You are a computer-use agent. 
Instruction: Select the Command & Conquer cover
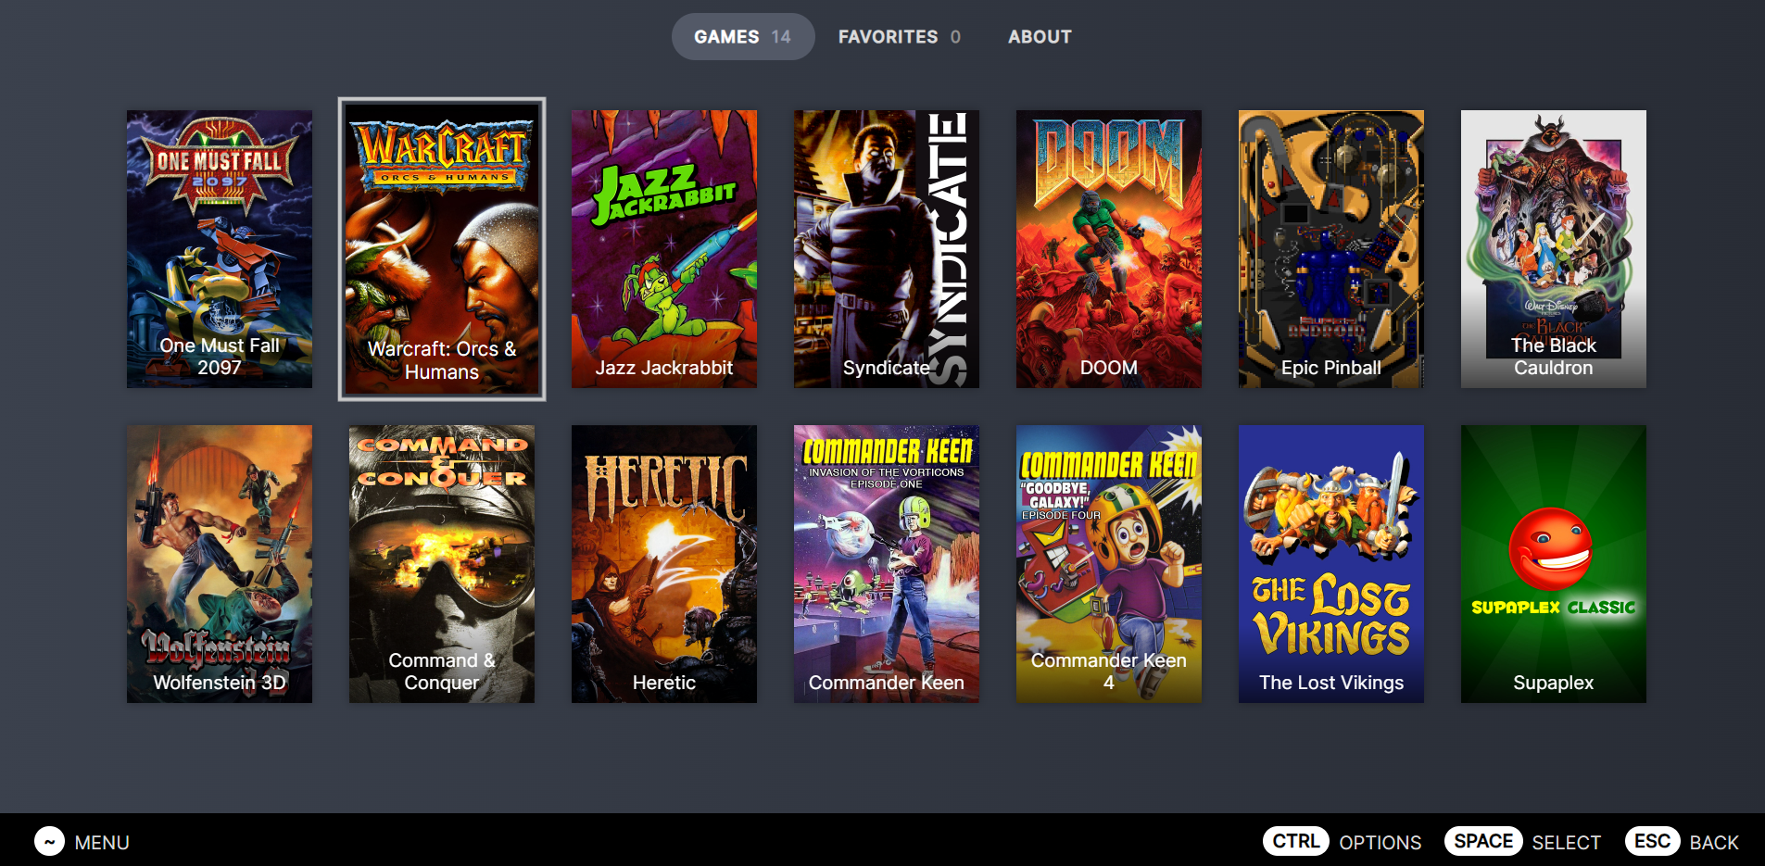point(442,564)
